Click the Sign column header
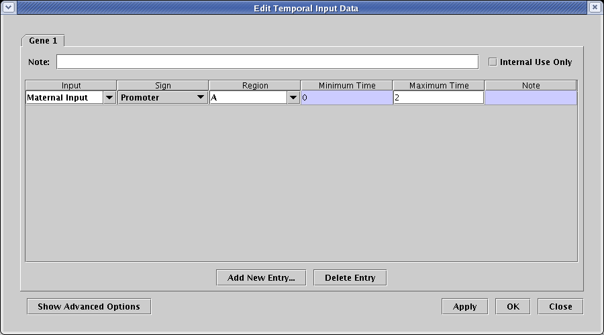The width and height of the screenshot is (604, 335). tap(163, 85)
